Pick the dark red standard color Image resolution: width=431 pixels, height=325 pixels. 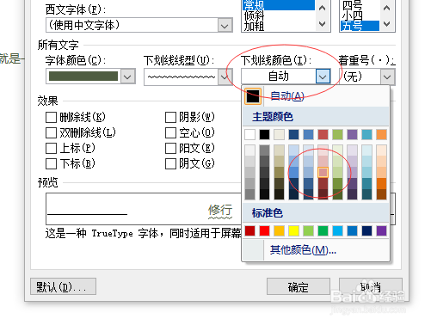pyautogui.click(x=250, y=230)
